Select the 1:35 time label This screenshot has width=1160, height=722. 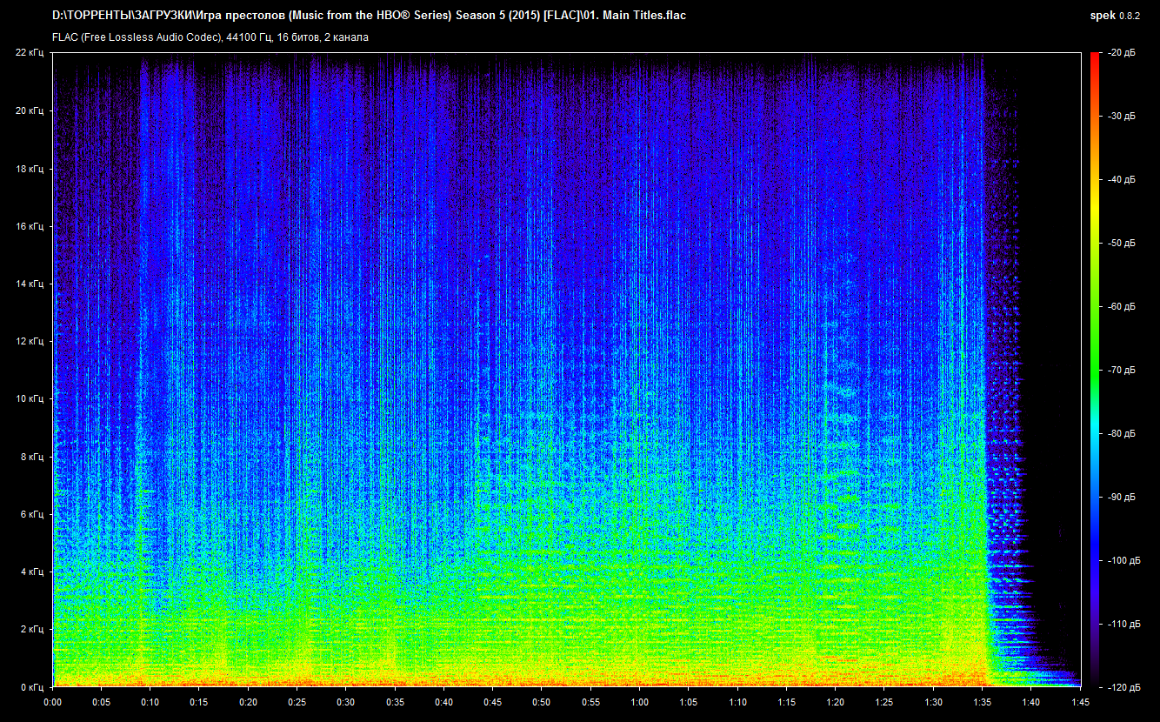click(983, 701)
